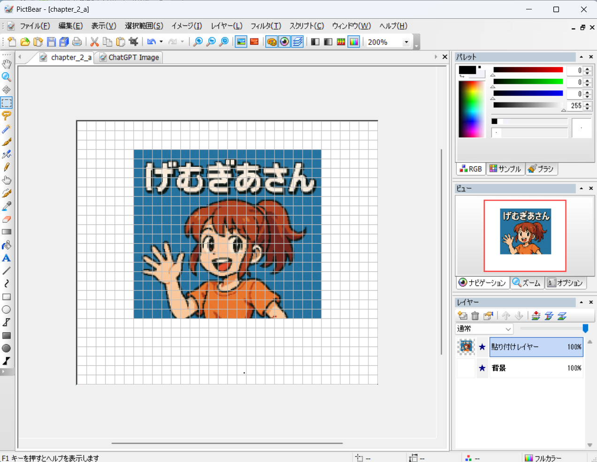Screen dimensions: 597x462
Task: Decrease the alpha 255 value stepper
Action: (x=588, y=108)
